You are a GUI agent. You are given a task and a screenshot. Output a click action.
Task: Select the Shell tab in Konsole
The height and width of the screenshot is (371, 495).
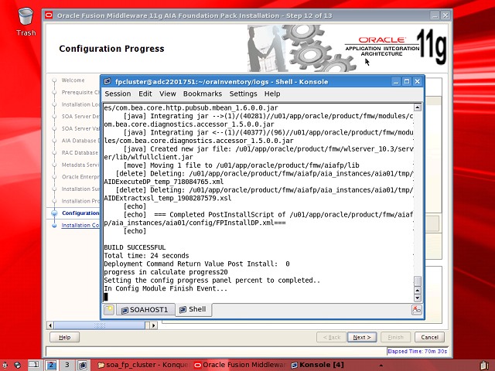193,309
